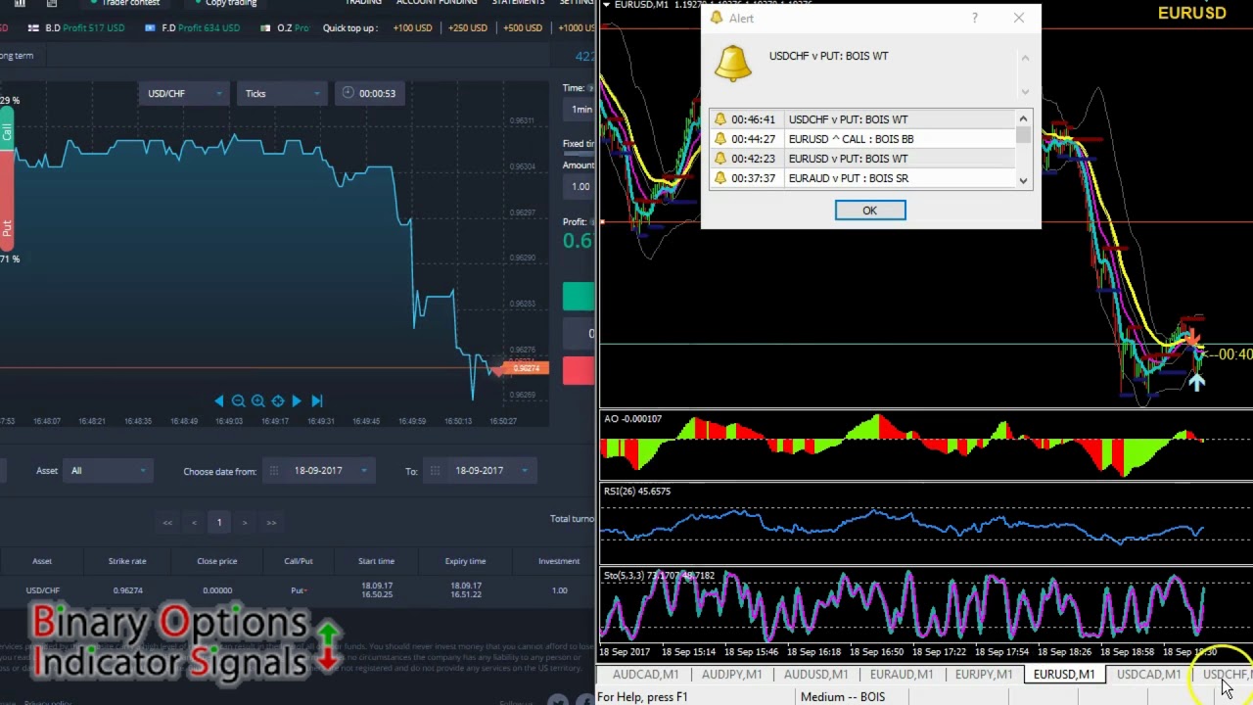Screen dimensions: 1253x705
Task: Click the chart scroll-left arrow icon
Action: (218, 400)
